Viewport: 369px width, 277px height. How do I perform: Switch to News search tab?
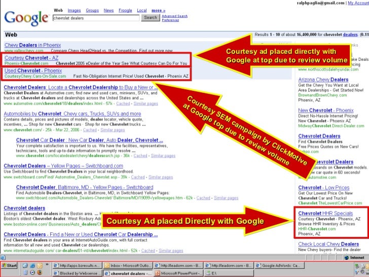[108, 10]
